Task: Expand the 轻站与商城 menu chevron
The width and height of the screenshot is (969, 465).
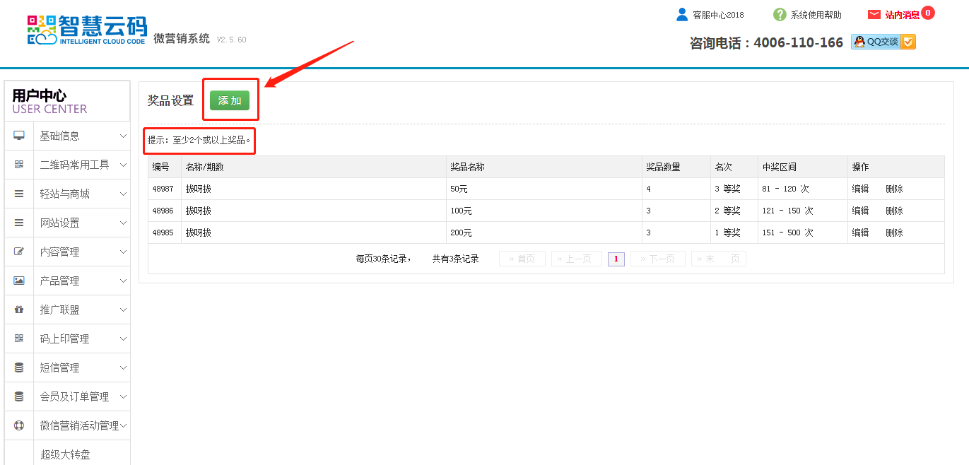Action: pos(123,194)
